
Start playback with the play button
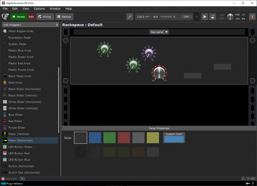(205, 17)
